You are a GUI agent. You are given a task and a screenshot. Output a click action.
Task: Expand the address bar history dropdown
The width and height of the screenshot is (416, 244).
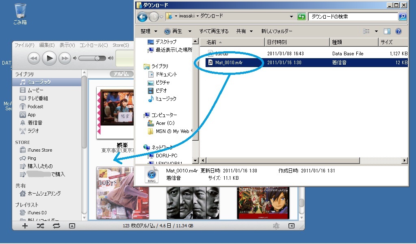point(291,16)
